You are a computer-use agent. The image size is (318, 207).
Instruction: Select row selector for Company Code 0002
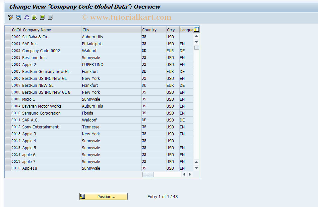tap(8, 51)
